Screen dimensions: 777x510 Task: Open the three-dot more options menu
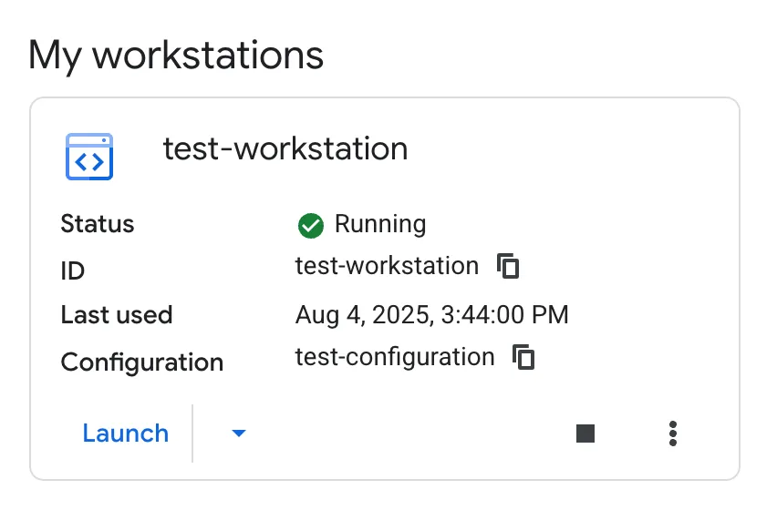pos(673,433)
